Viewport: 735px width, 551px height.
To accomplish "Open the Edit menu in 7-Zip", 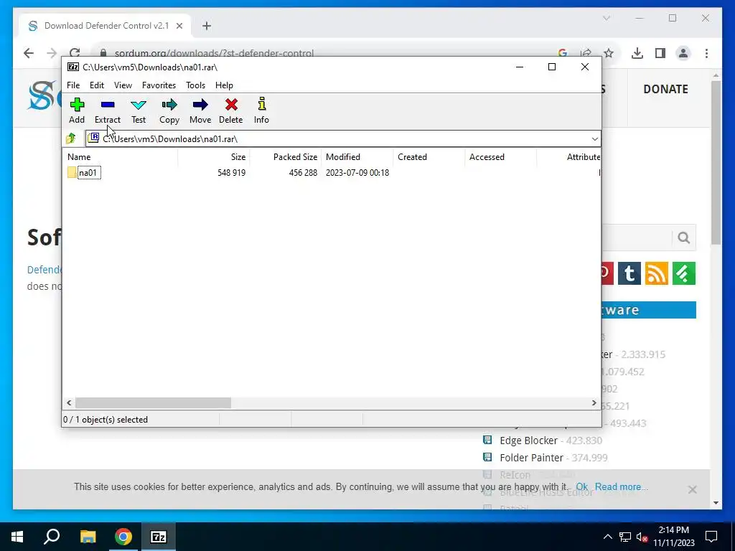I will click(x=97, y=85).
